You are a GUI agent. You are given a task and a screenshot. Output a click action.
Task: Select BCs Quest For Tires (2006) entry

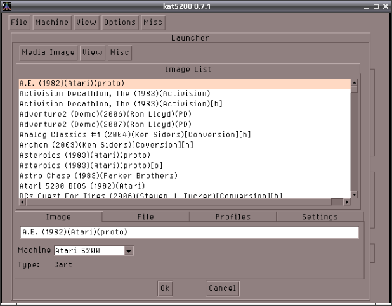[x=185, y=195]
